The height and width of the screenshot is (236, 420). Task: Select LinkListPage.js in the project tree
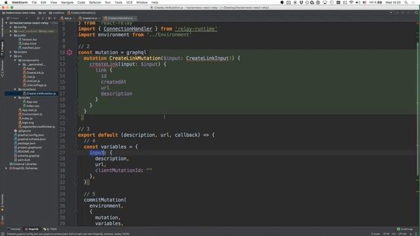tap(35, 85)
